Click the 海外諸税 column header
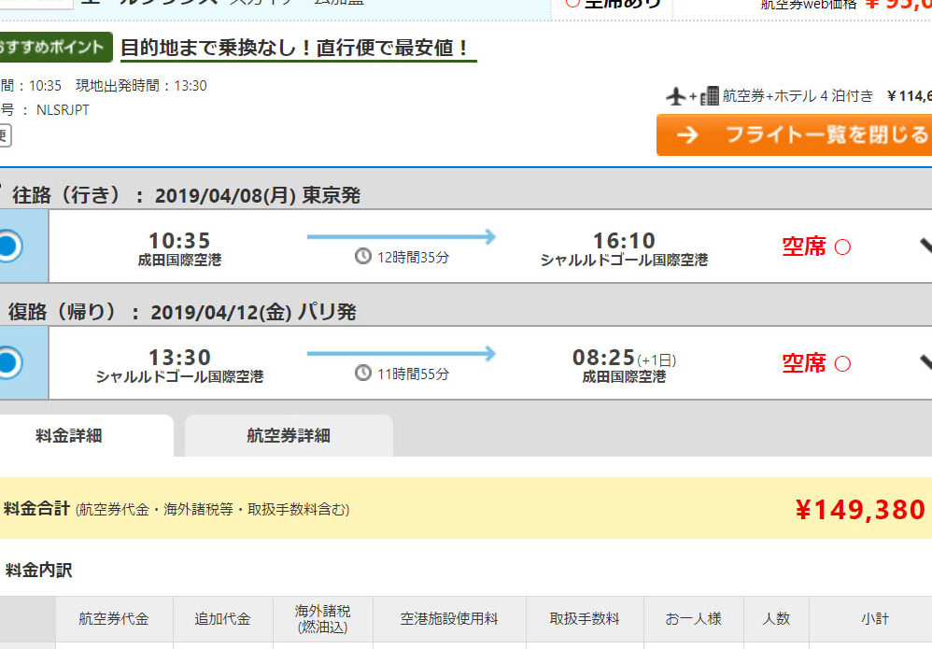 (322, 619)
